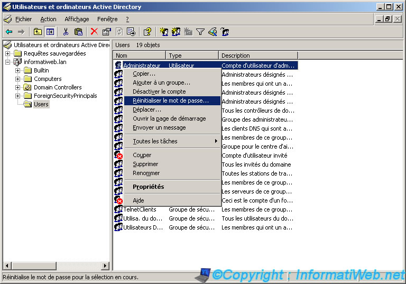Click the red Delete X icon
Image resolution: width=406 pixels, height=284 pixels.
[94, 32]
